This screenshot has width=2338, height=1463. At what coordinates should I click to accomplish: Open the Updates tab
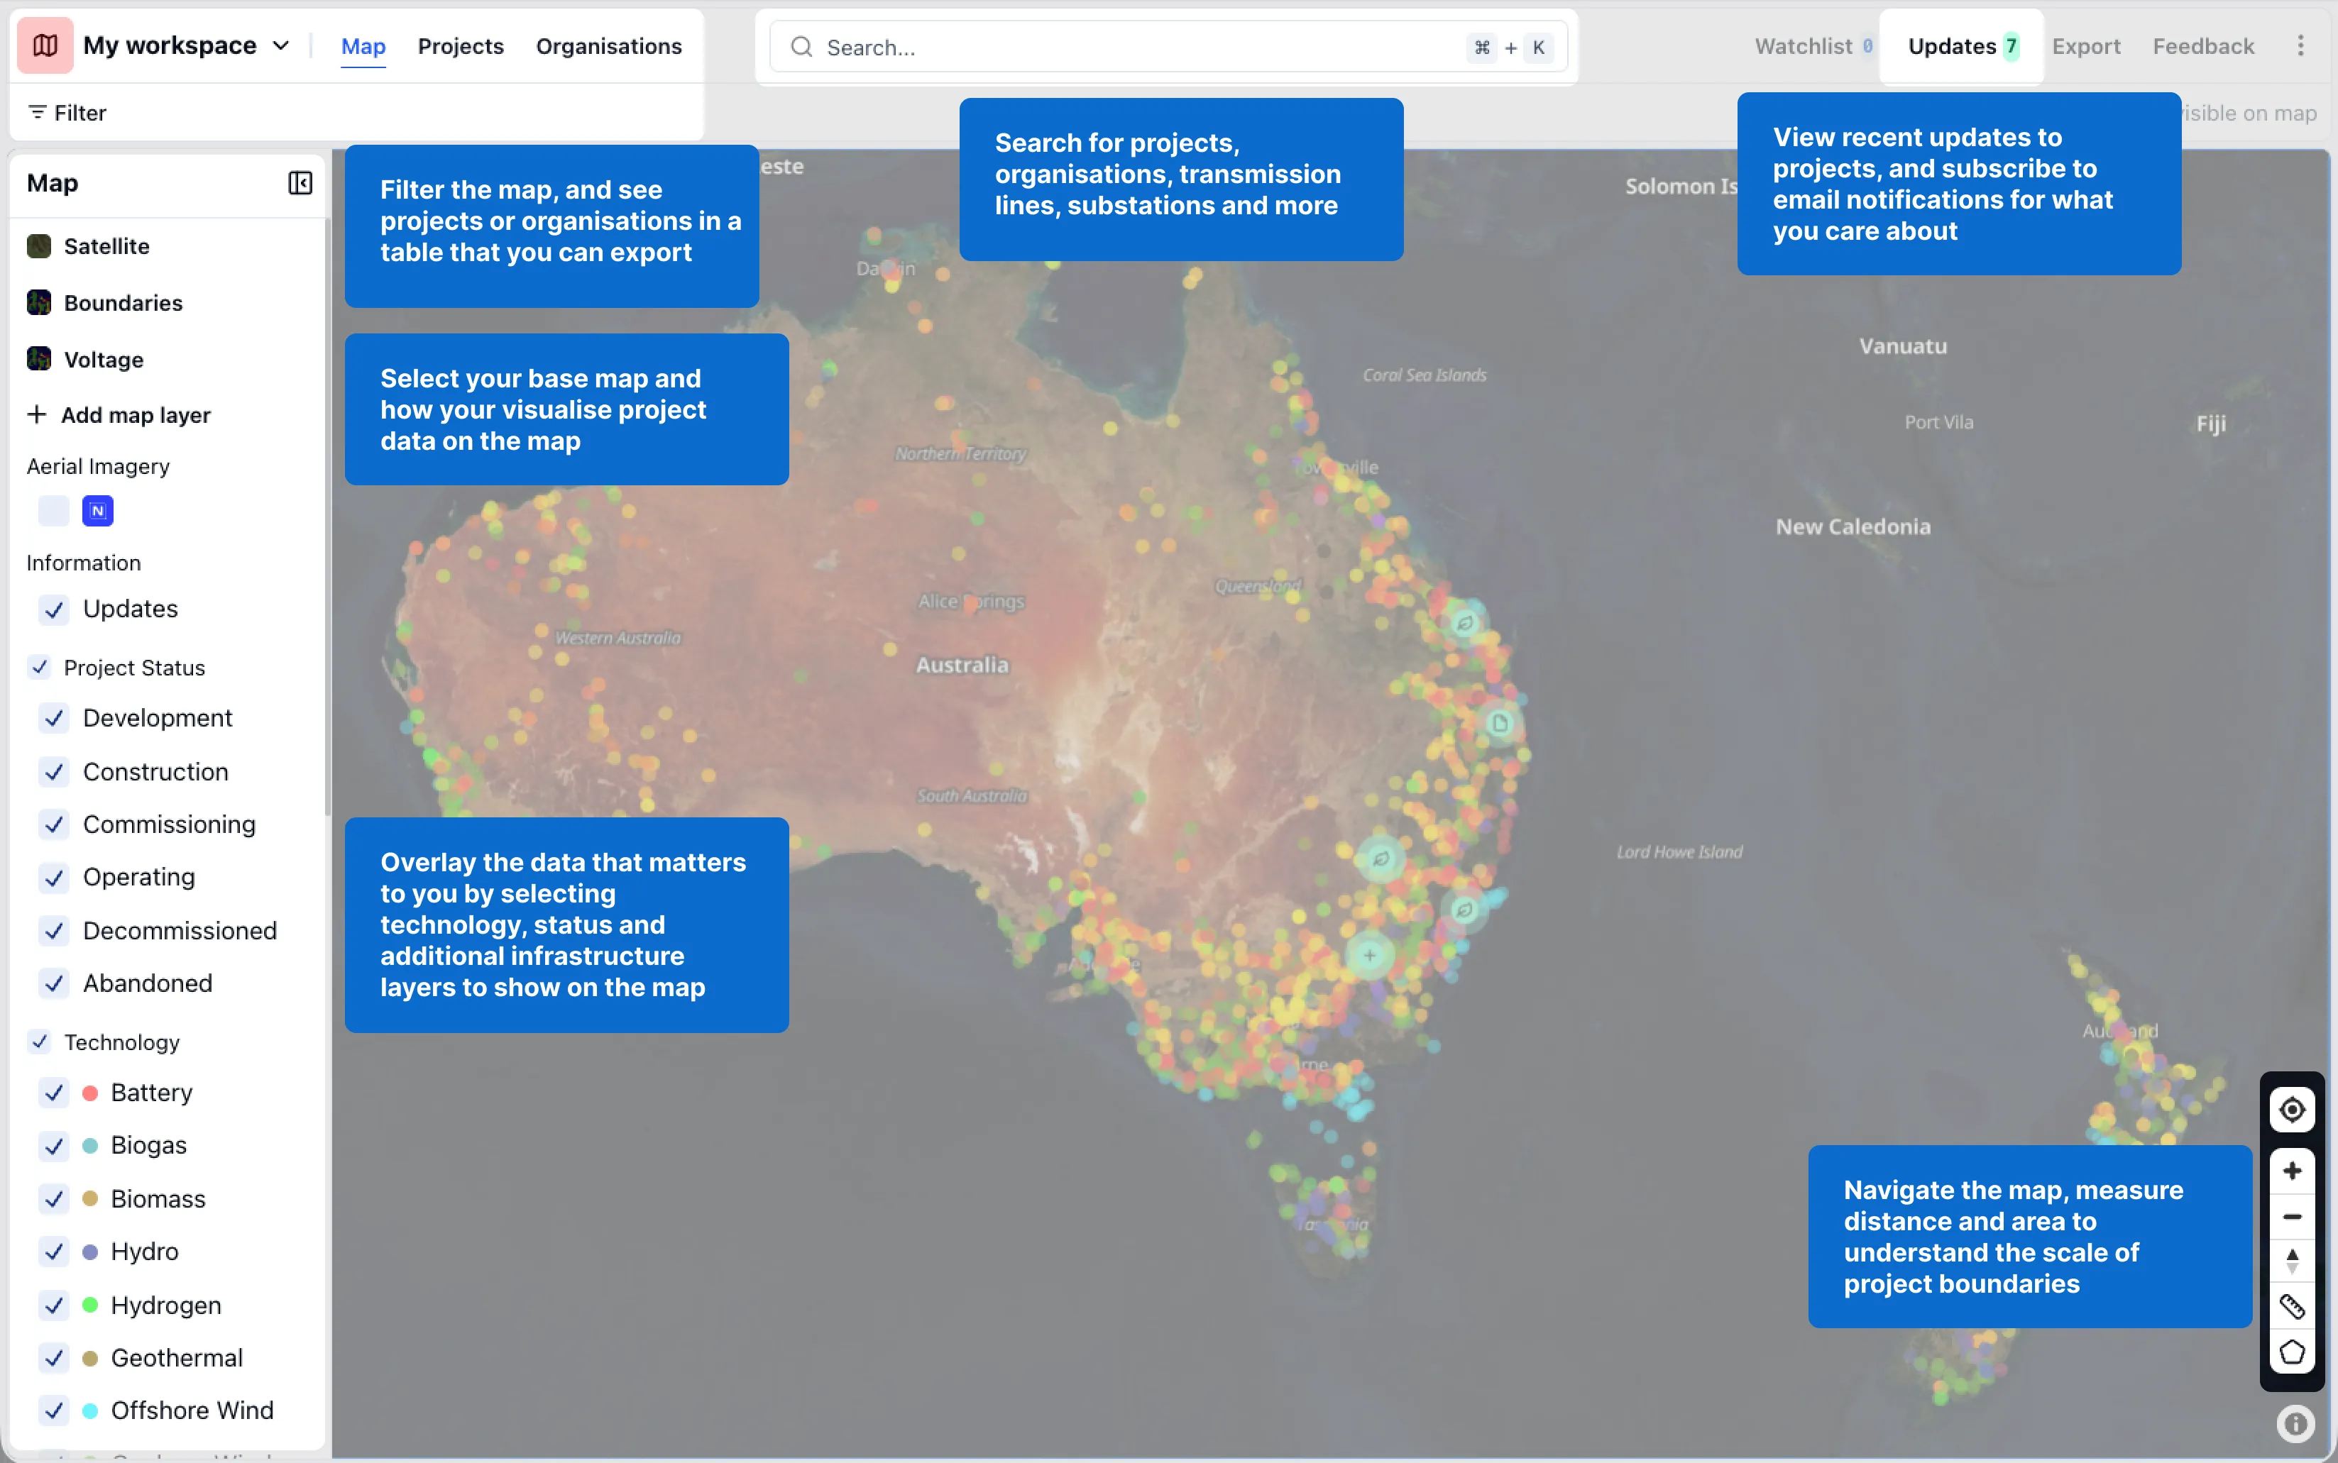pos(1962,46)
